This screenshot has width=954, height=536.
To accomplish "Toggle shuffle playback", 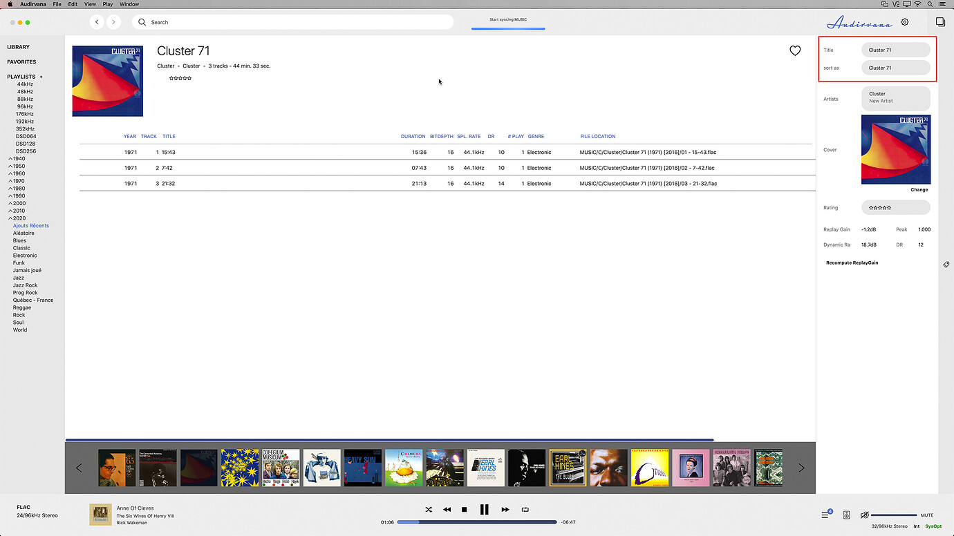I will point(429,510).
